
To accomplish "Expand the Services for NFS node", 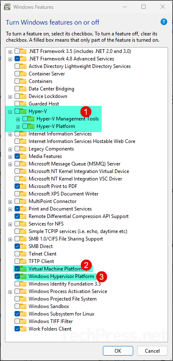I will click(10, 224).
